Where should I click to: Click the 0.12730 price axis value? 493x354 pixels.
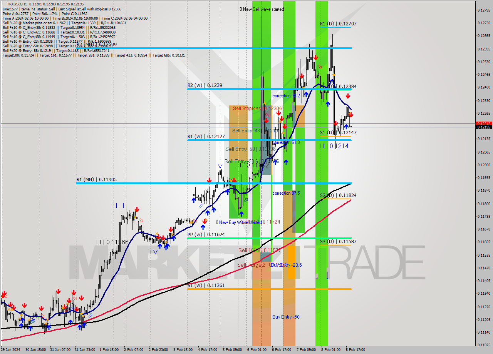484,23
